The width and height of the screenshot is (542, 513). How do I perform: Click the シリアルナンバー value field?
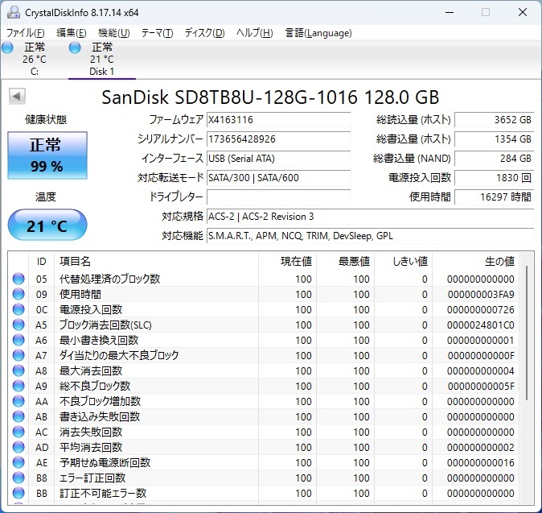click(278, 139)
